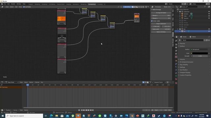Click the Arrange All Nodes button
The width and height of the screenshot is (211, 118).
(161, 13)
